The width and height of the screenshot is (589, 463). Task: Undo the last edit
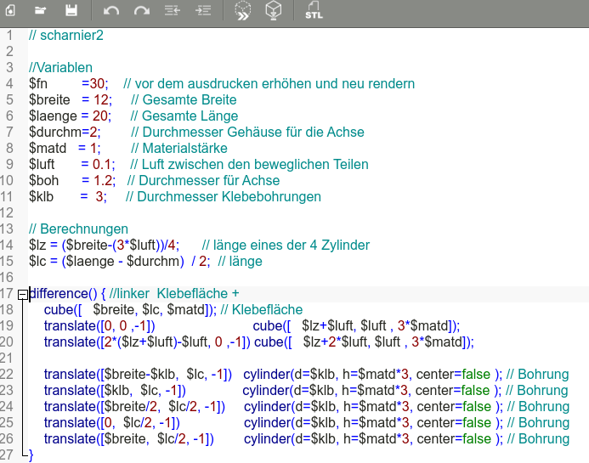coord(111,10)
